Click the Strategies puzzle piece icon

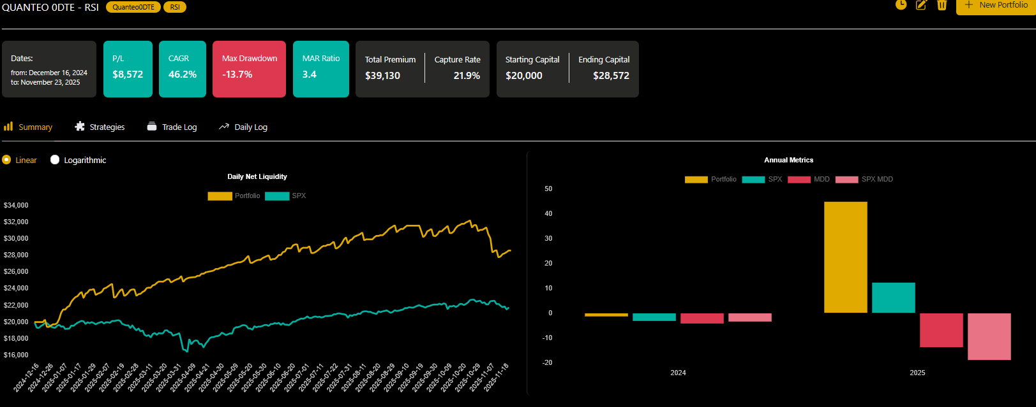(80, 127)
